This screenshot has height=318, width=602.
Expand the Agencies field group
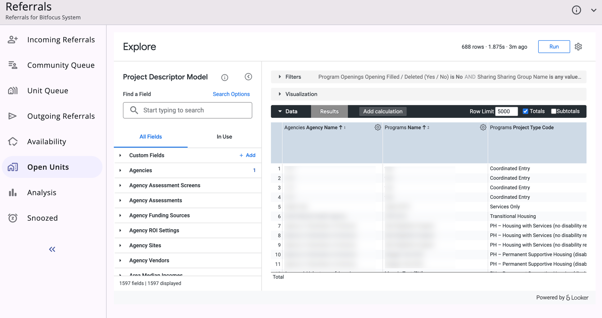[120, 170]
